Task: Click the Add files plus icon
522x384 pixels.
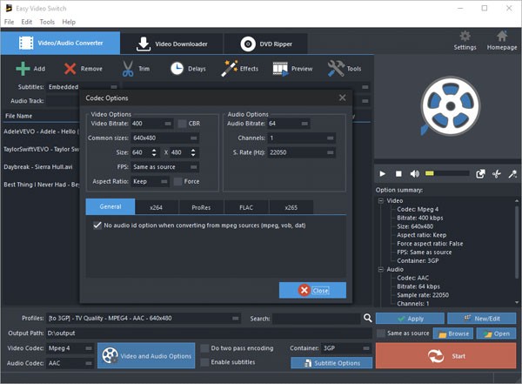Action: coord(23,68)
